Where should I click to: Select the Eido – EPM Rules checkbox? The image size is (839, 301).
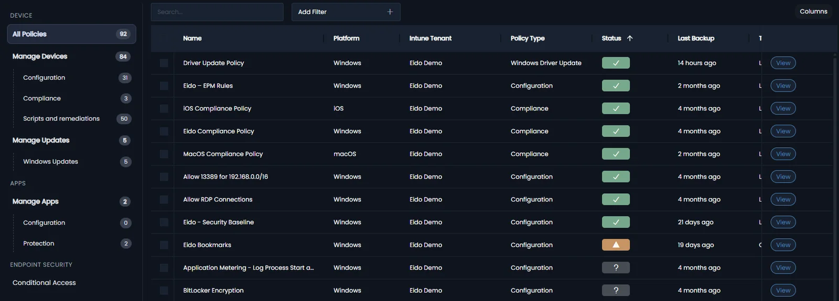(x=164, y=86)
